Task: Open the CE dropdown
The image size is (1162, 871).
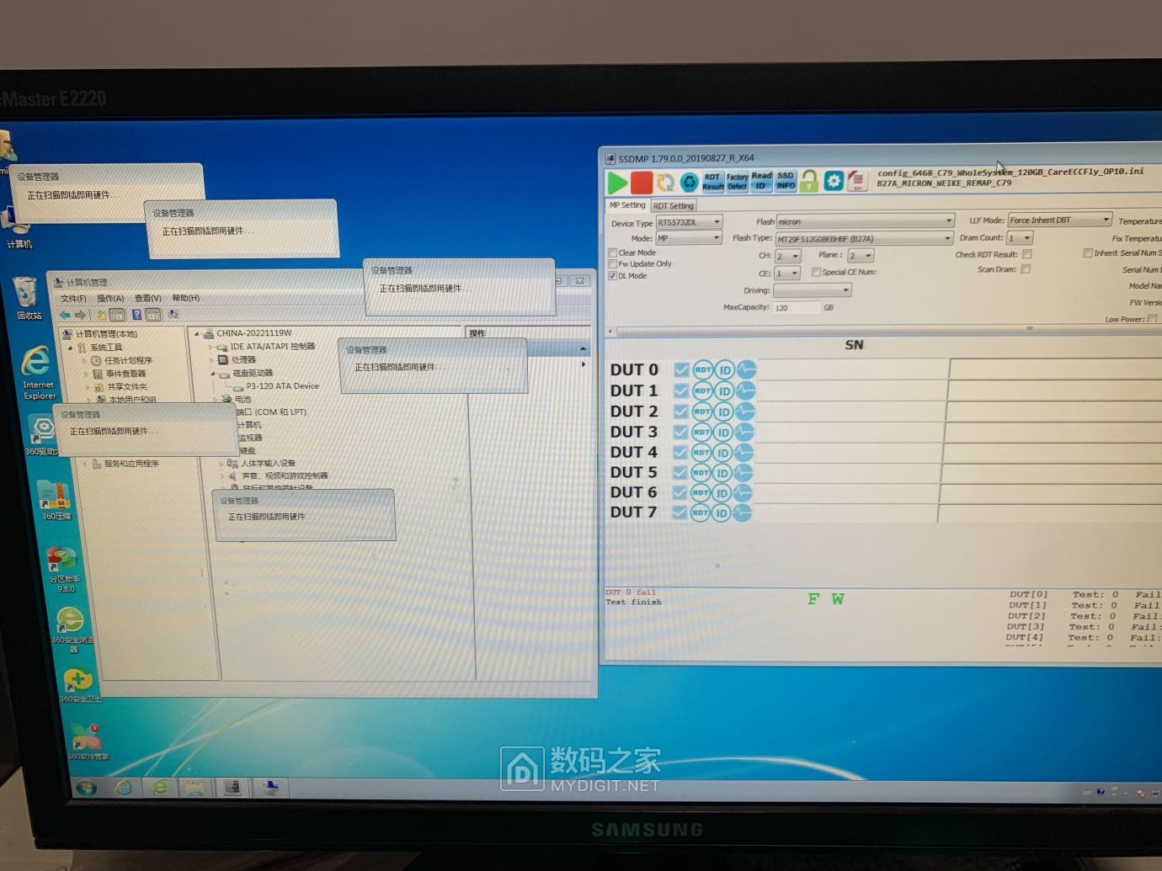Action: 787,274
